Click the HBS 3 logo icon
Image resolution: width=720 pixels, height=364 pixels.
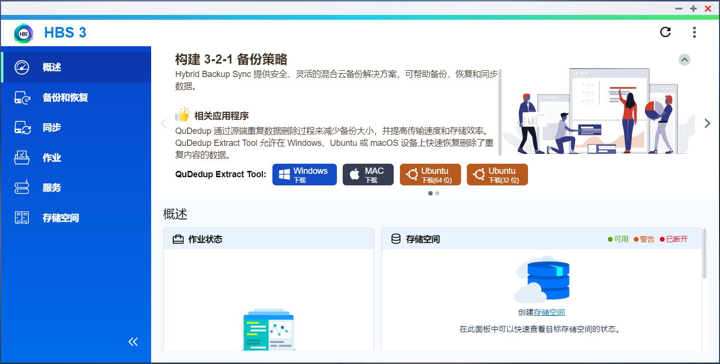pos(23,32)
